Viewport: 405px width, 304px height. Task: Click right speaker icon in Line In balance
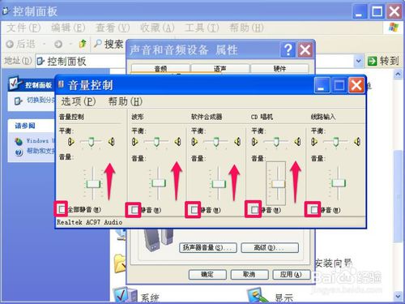357,141
